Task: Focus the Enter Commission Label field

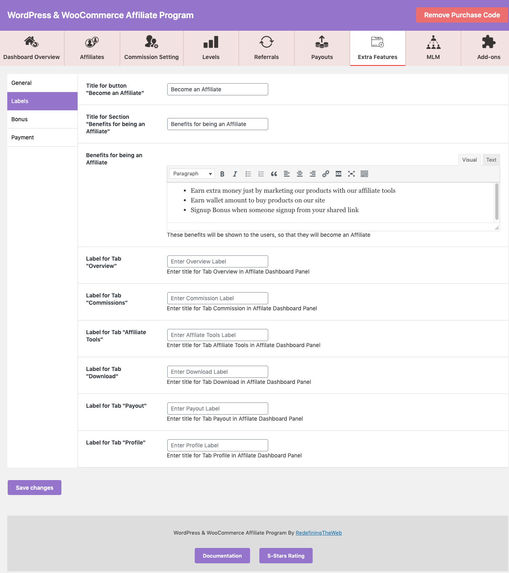Action: (x=218, y=298)
